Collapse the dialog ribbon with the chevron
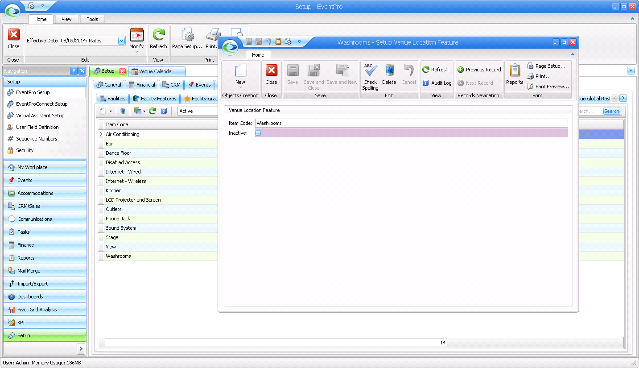Image resolution: width=639 pixels, height=368 pixels. click(x=573, y=55)
